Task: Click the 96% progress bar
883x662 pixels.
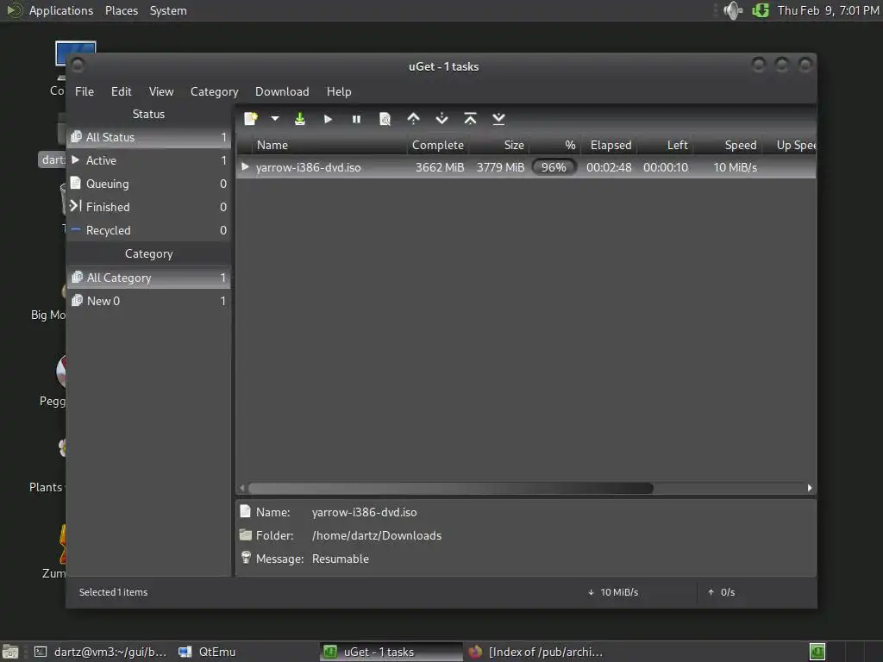Action: [x=554, y=167]
